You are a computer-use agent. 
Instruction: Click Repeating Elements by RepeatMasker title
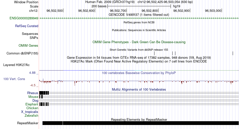[139, 119]
